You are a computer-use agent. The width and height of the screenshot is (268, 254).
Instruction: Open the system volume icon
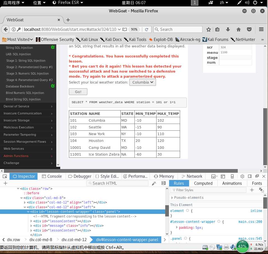tap(247, 3)
